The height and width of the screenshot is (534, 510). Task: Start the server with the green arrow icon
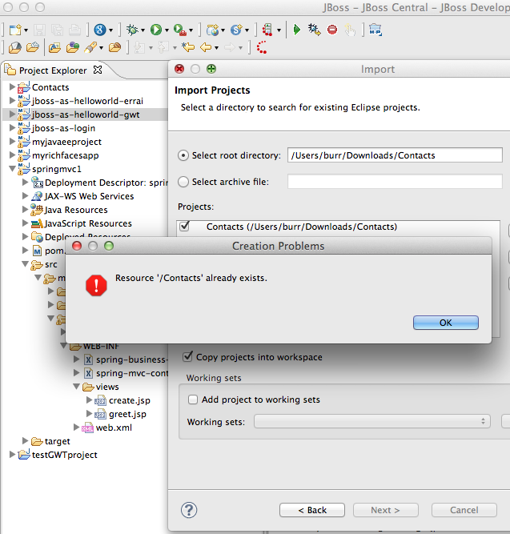(297, 30)
